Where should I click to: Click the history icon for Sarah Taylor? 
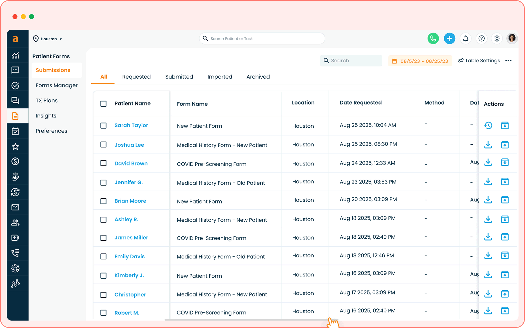(x=488, y=125)
